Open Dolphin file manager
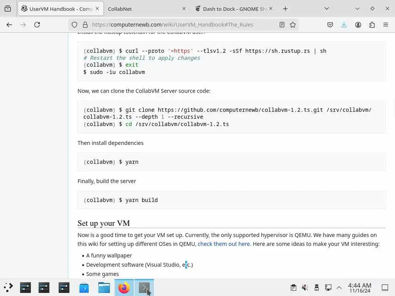This screenshot has width=395, height=296. 104,288
